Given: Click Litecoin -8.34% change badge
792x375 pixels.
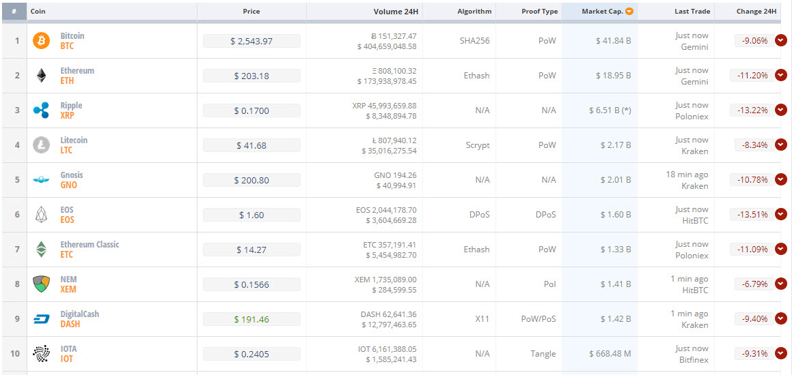Looking at the screenshot, I should pyautogui.click(x=754, y=145).
